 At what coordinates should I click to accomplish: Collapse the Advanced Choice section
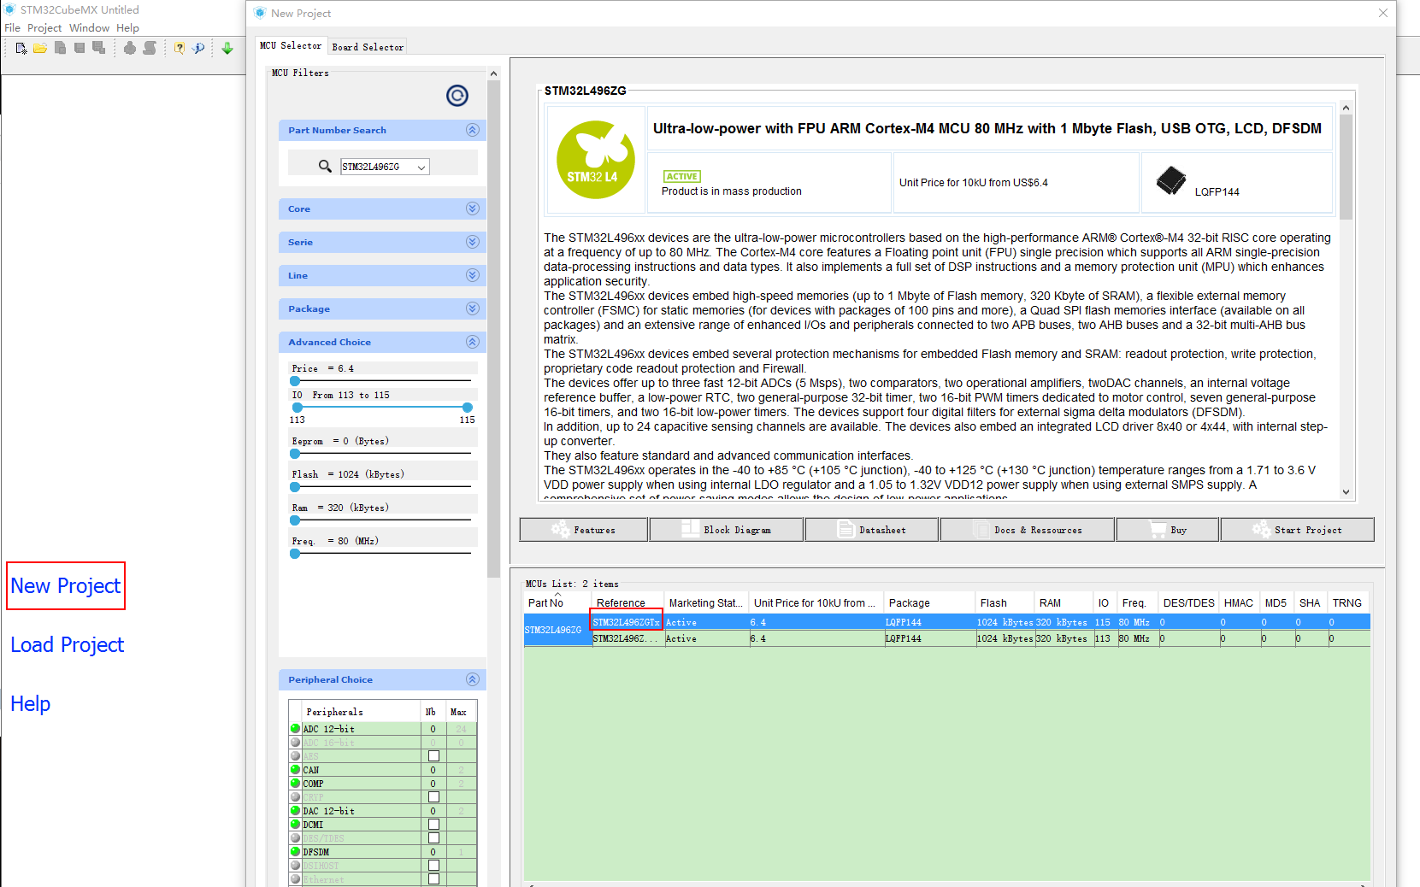(473, 342)
